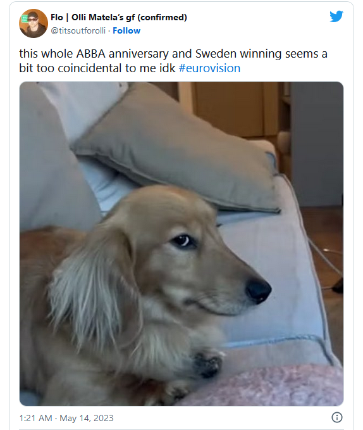Open the Twitter Ads info icon
This screenshot has width=363, height=430.
pyautogui.click(x=336, y=417)
